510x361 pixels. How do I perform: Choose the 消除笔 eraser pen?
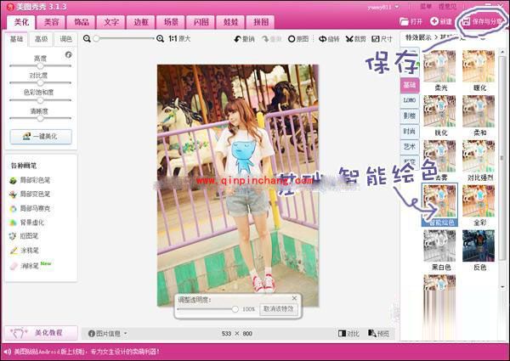pos(28,265)
